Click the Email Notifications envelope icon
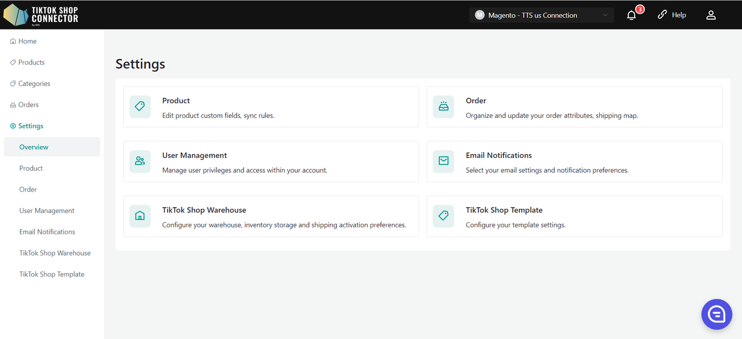This screenshot has height=339, width=742. coord(443,161)
